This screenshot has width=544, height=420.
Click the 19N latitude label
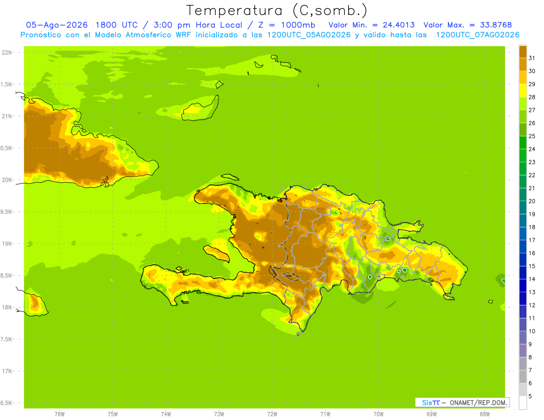(x=7, y=244)
